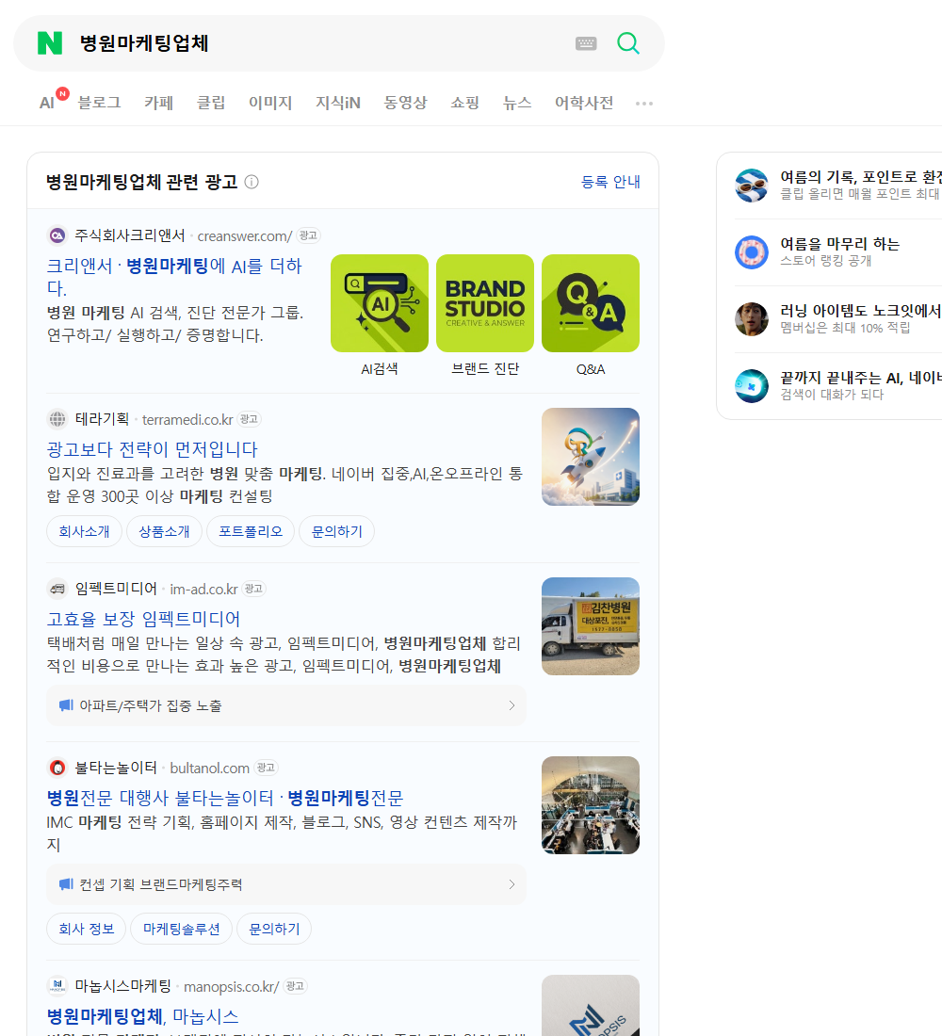Viewport: 942px width, 1036px height.
Task: Switch to the 쇼핑 tab
Action: click(464, 103)
